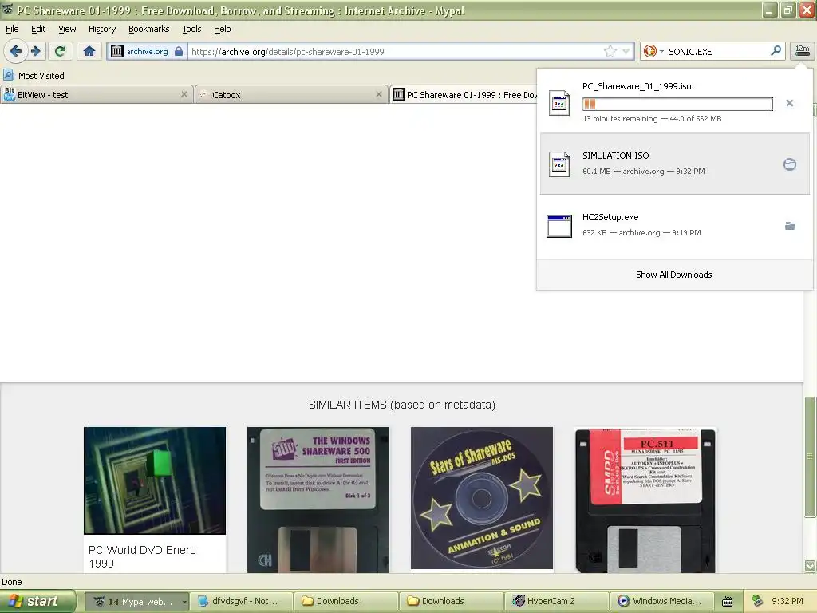The width and height of the screenshot is (817, 613).
Task: Click the system tray network icon
Action: pos(758,601)
